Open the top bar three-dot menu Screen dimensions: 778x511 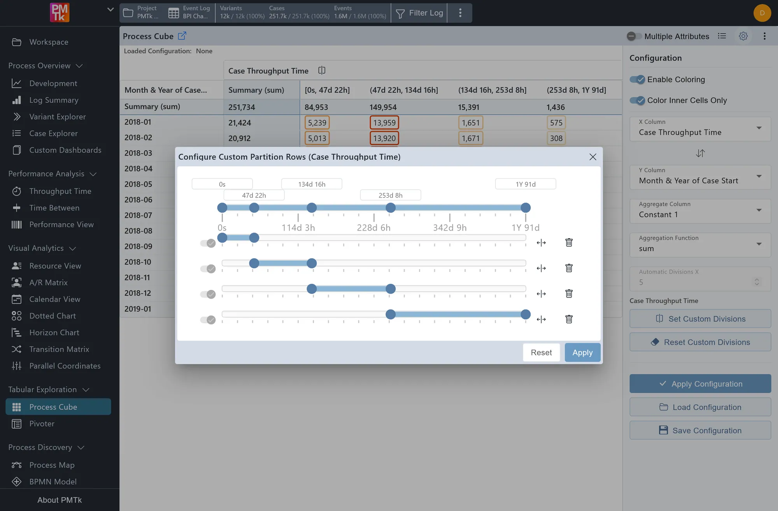point(460,13)
